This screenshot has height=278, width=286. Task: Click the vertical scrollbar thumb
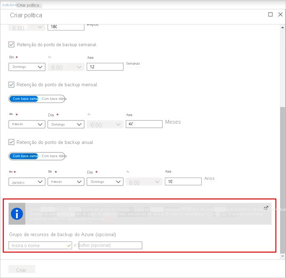[283, 180]
